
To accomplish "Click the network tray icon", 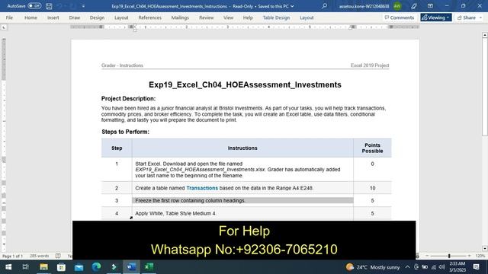I will point(434,267).
